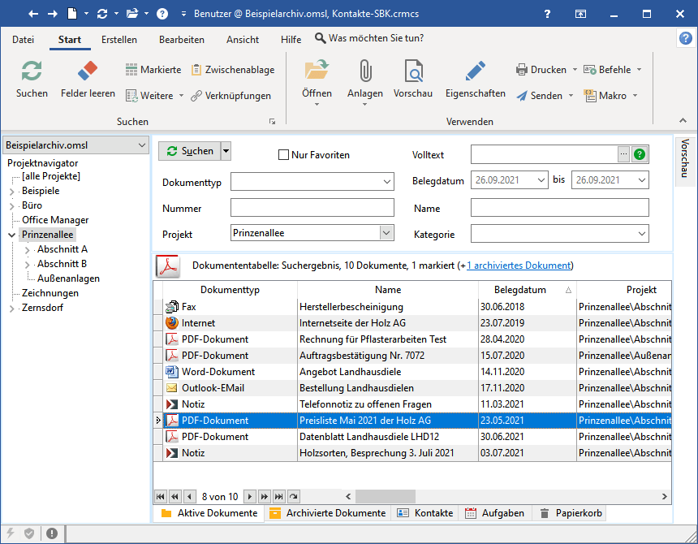The width and height of the screenshot is (698, 544).
Task: Collapse the Prinzenallee tree node
Action: click(12, 235)
